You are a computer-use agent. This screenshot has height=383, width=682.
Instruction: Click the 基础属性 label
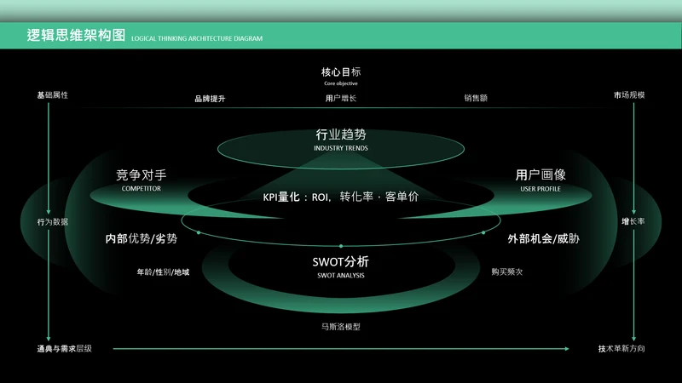click(x=53, y=95)
